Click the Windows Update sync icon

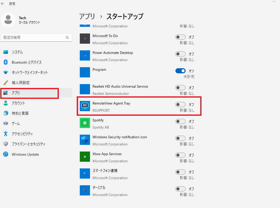pyautogui.click(x=6, y=154)
